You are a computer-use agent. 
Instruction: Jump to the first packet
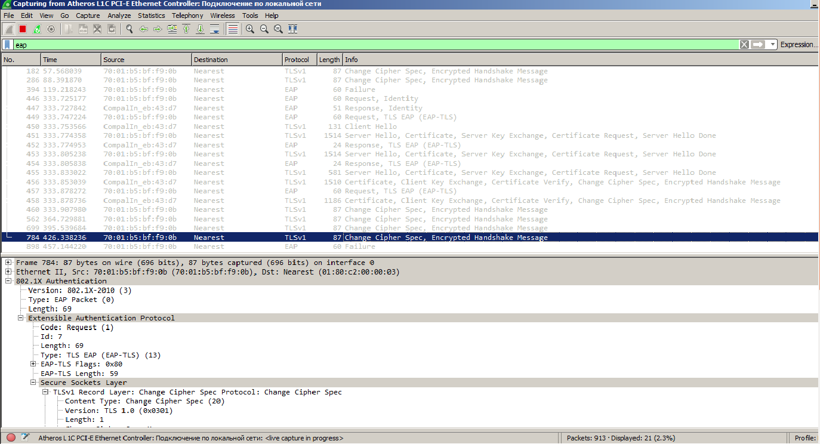(x=186, y=29)
